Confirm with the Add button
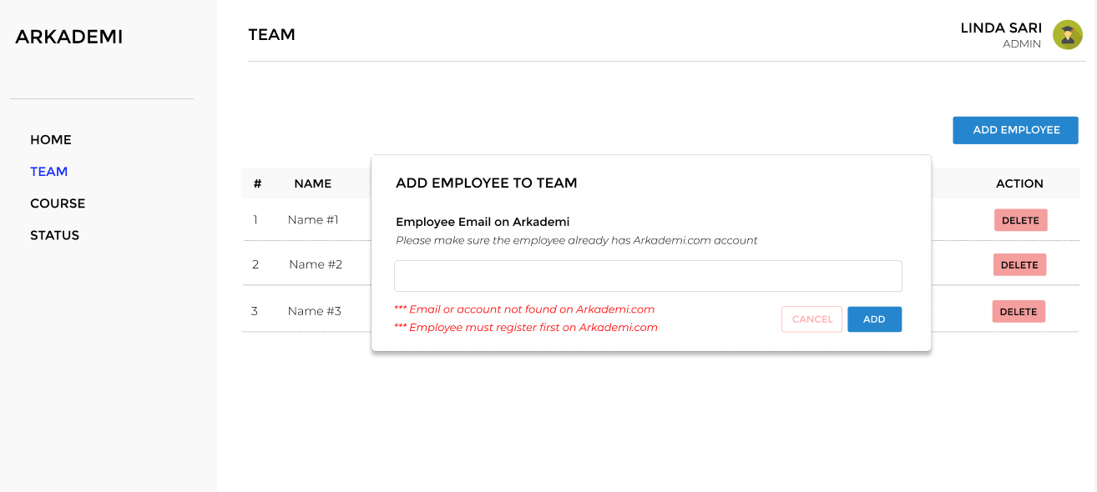The height and width of the screenshot is (492, 1097). coord(874,319)
